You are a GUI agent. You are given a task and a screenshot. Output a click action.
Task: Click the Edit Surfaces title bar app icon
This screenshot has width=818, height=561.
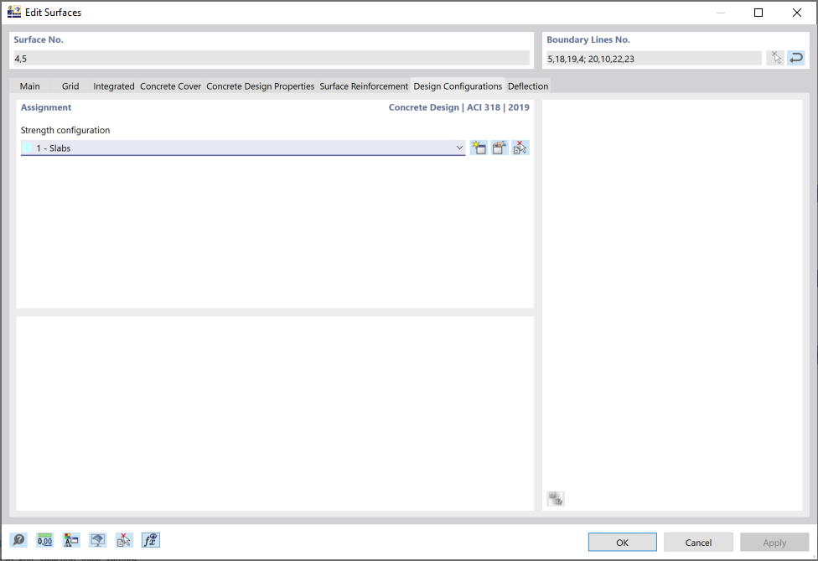14,12
